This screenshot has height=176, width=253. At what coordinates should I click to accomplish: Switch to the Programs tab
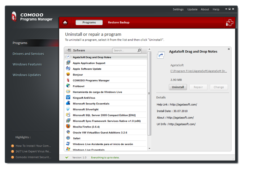click(89, 23)
